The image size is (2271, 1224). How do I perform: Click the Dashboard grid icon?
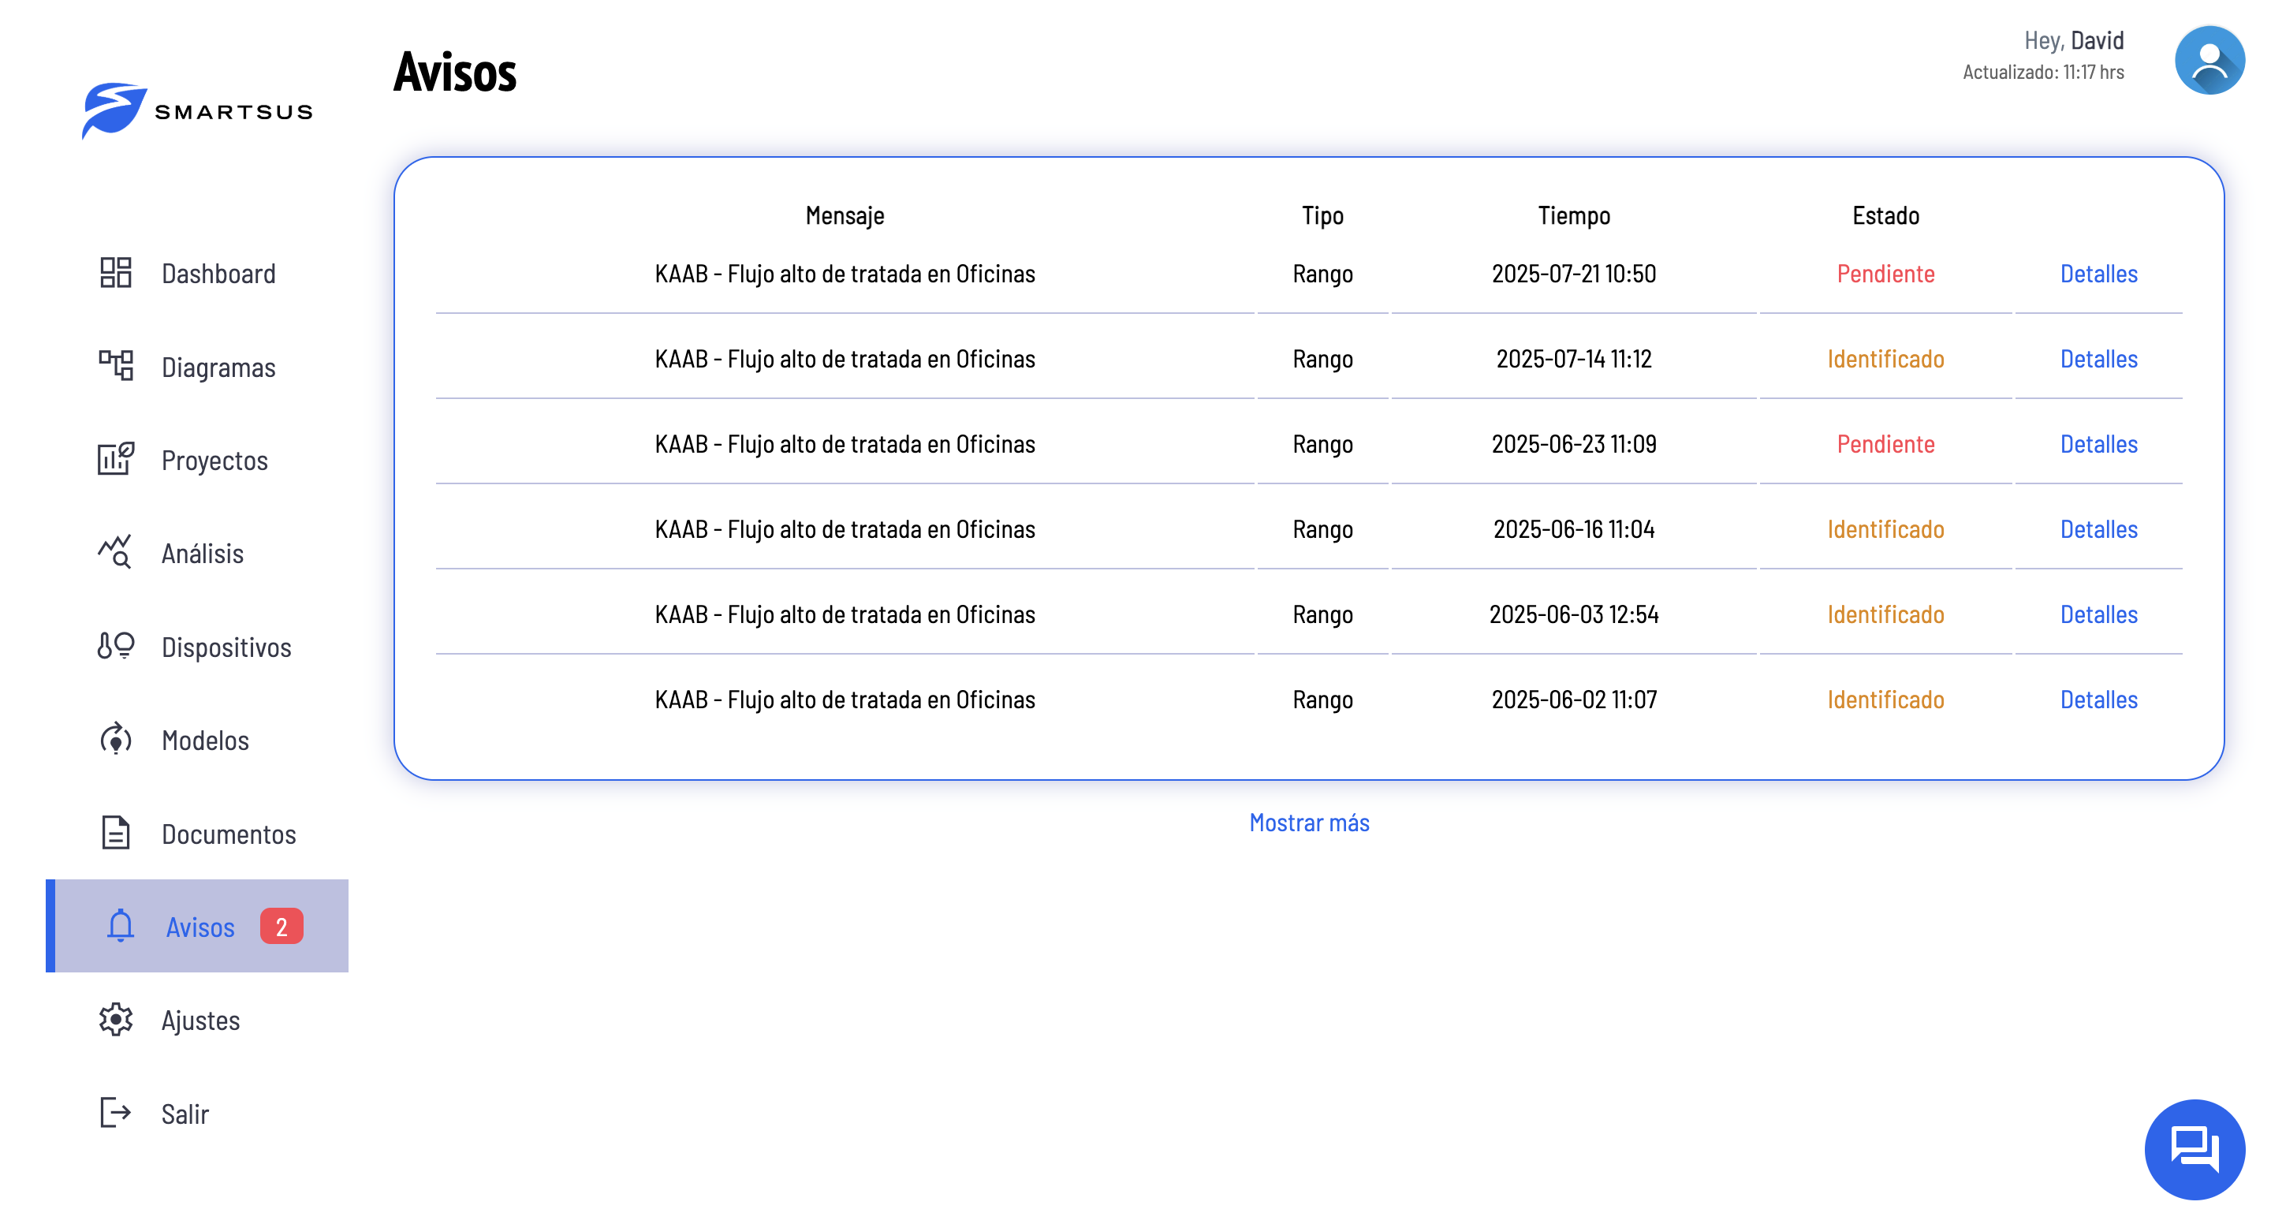pos(115,274)
